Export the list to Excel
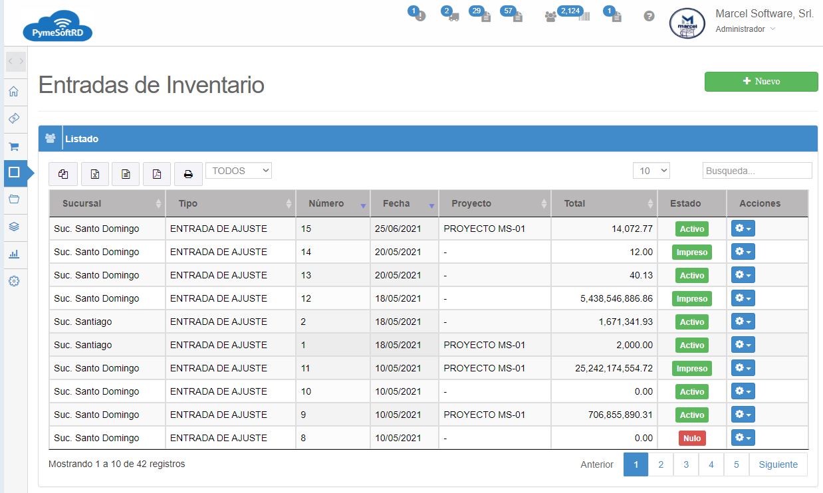Image resolution: width=823 pixels, height=493 pixels. tap(95, 174)
